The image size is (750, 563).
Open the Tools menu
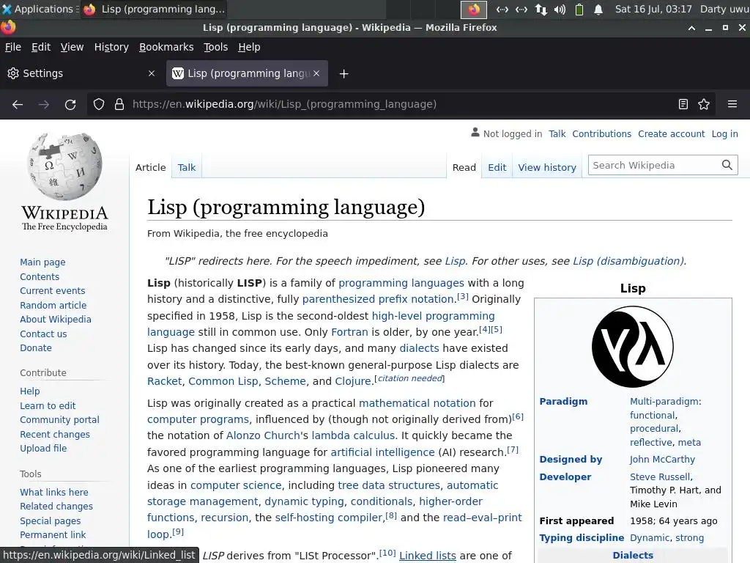216,47
